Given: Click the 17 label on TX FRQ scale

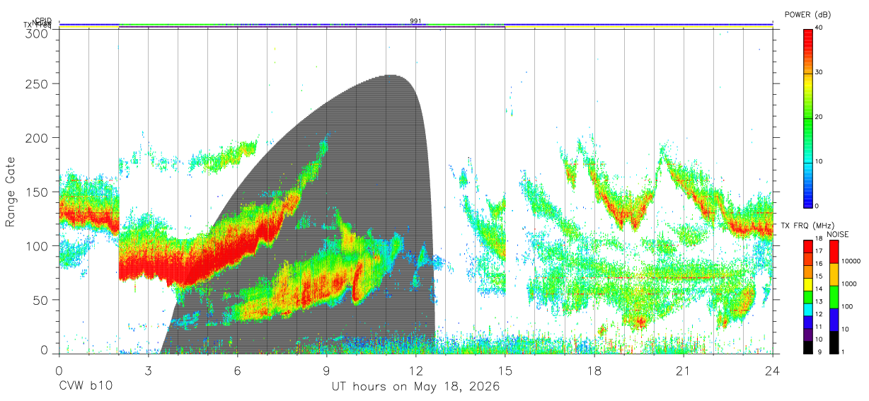Looking at the screenshot, I should (x=817, y=252).
